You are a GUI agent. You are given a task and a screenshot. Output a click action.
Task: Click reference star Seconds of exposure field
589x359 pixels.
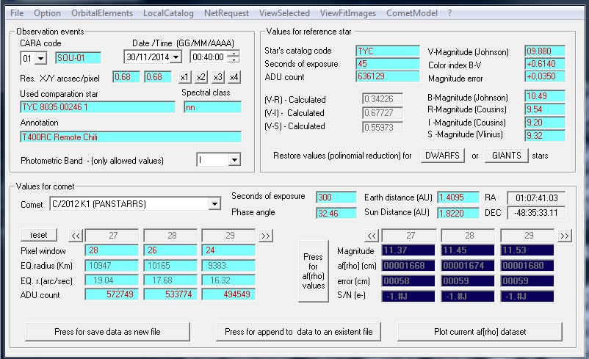pos(388,64)
